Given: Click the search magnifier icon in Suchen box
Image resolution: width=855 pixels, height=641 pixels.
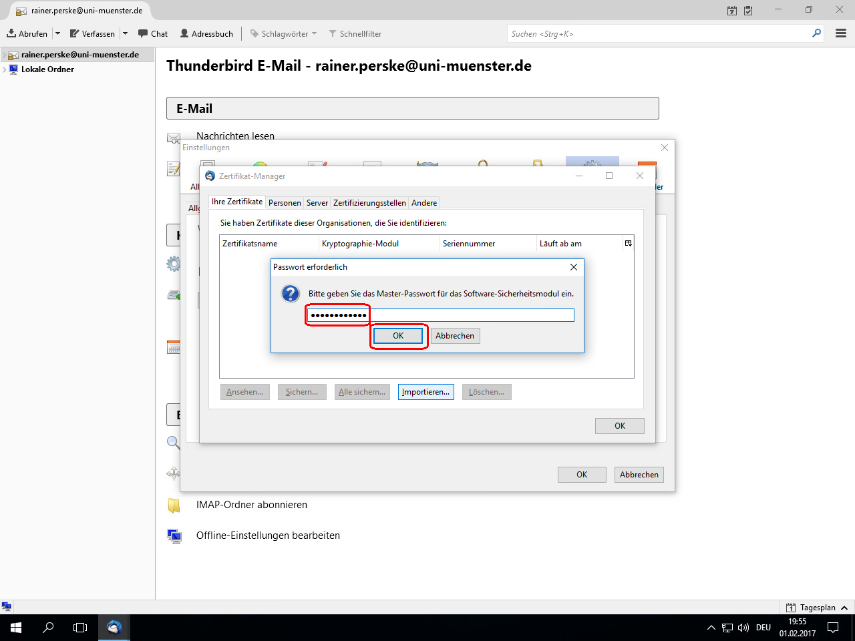Looking at the screenshot, I should (816, 33).
